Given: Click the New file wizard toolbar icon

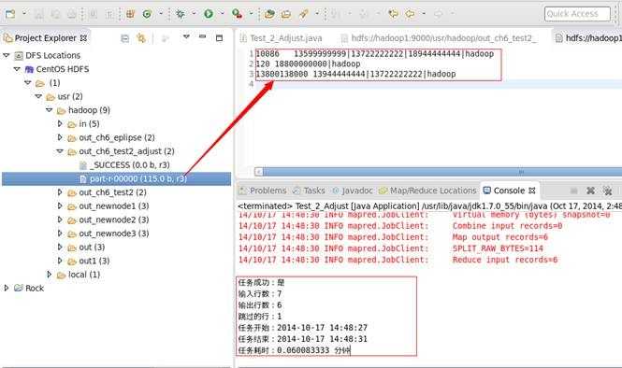Looking at the screenshot, I should click(x=10, y=14).
